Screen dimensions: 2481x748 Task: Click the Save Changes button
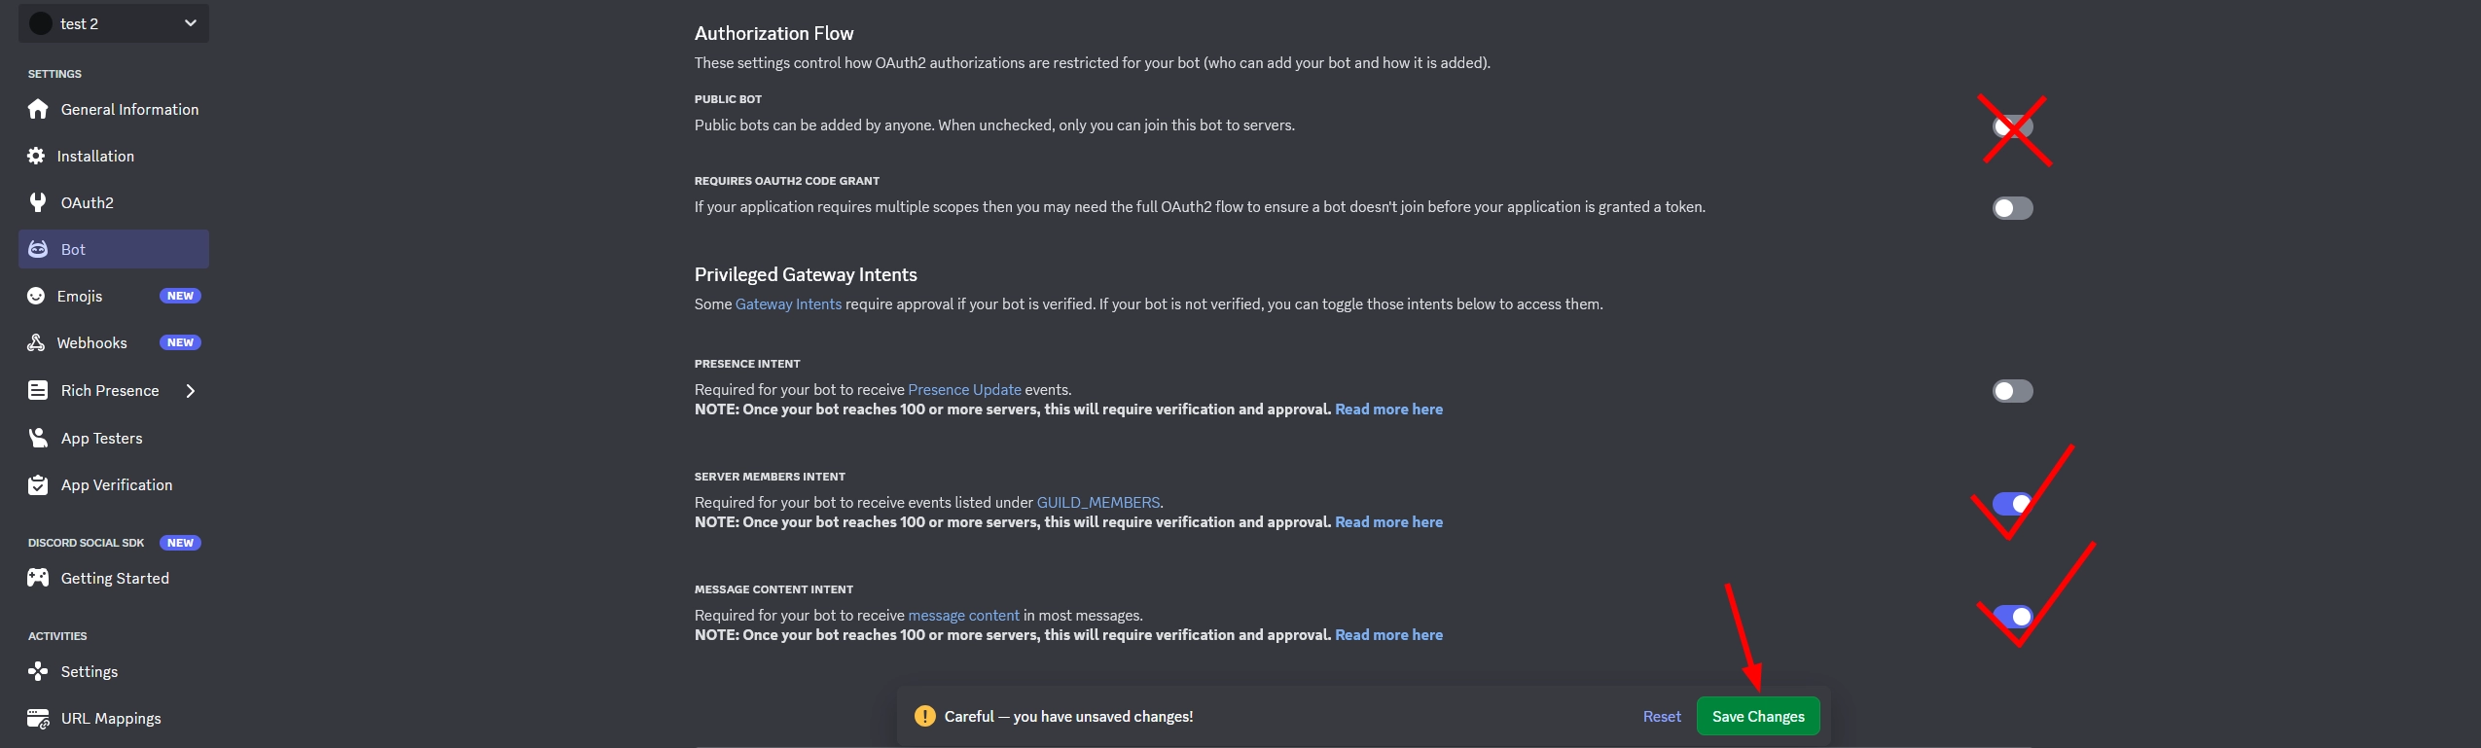pyautogui.click(x=1757, y=716)
